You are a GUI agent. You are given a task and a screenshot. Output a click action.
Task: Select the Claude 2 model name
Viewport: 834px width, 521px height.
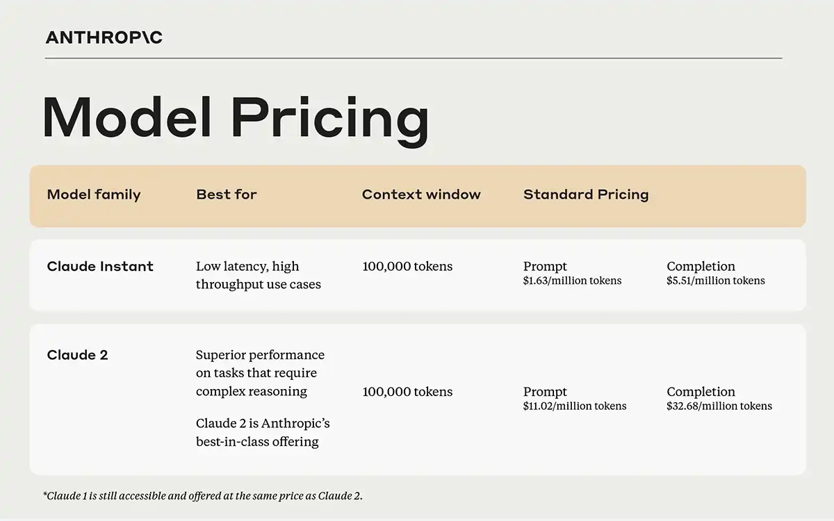pyautogui.click(x=78, y=355)
